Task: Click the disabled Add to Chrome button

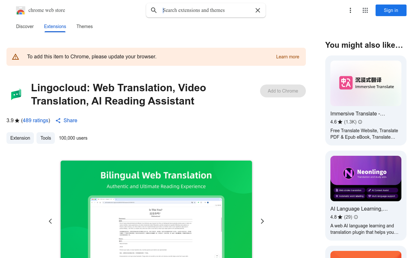Action: click(283, 91)
